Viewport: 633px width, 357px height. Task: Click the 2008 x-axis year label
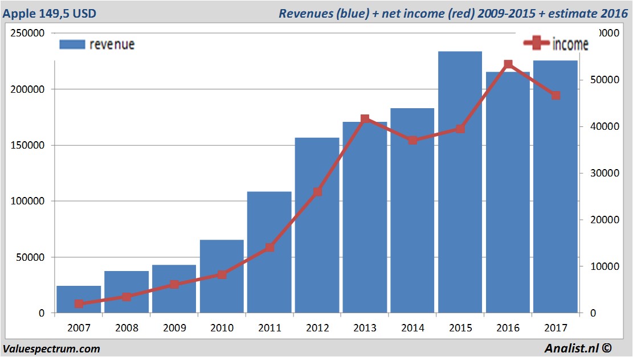(126, 328)
